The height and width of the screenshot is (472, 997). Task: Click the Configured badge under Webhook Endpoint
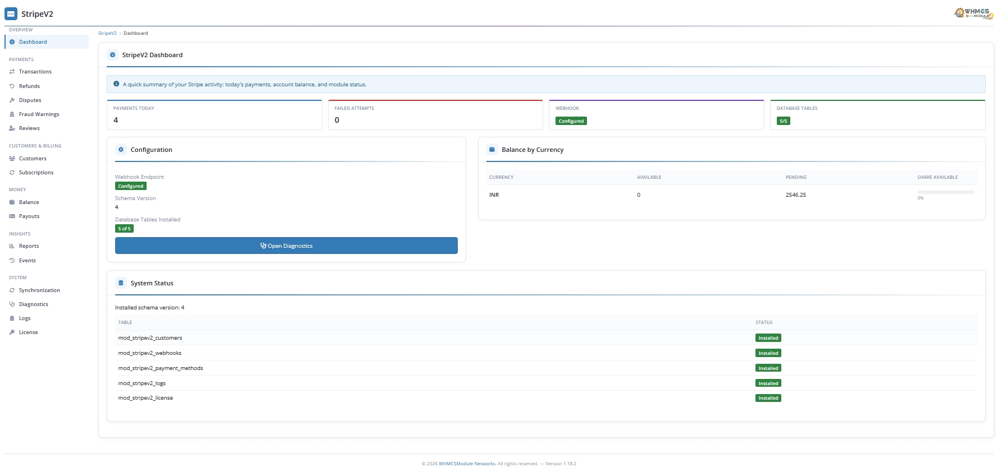point(131,186)
